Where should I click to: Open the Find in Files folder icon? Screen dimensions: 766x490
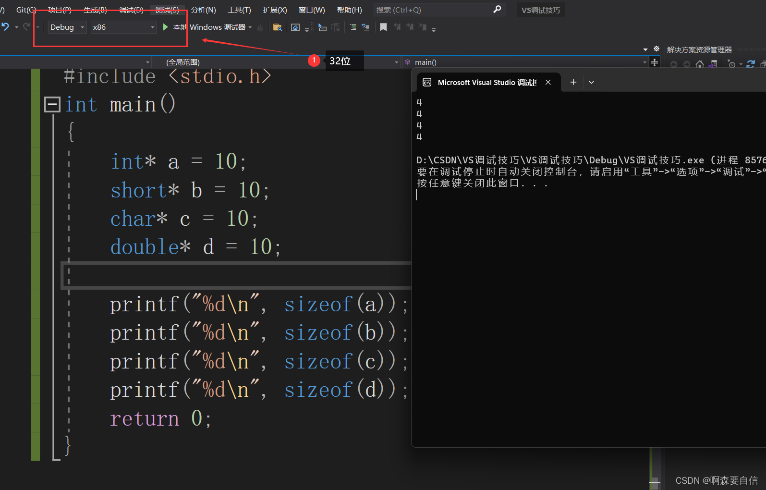point(277,27)
